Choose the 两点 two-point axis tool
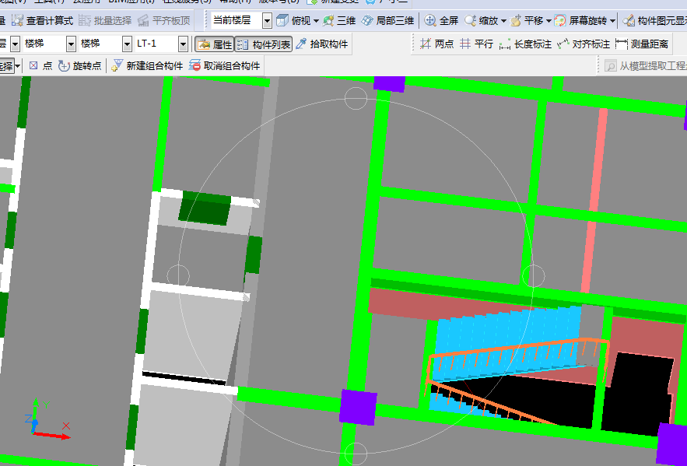The width and height of the screenshot is (687, 466). 436,44
